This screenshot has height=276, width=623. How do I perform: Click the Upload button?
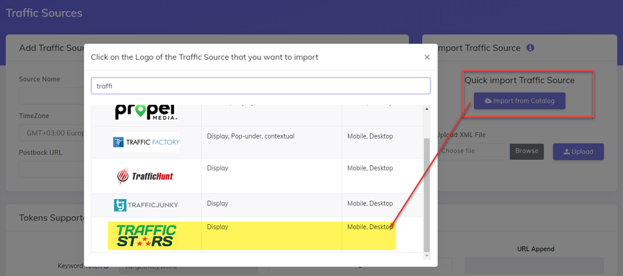tap(578, 152)
